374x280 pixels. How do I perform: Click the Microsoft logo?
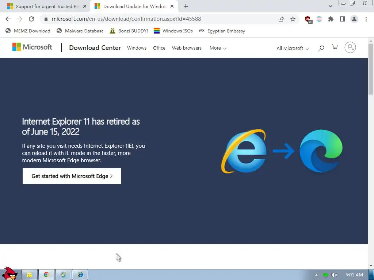pyautogui.click(x=32, y=47)
